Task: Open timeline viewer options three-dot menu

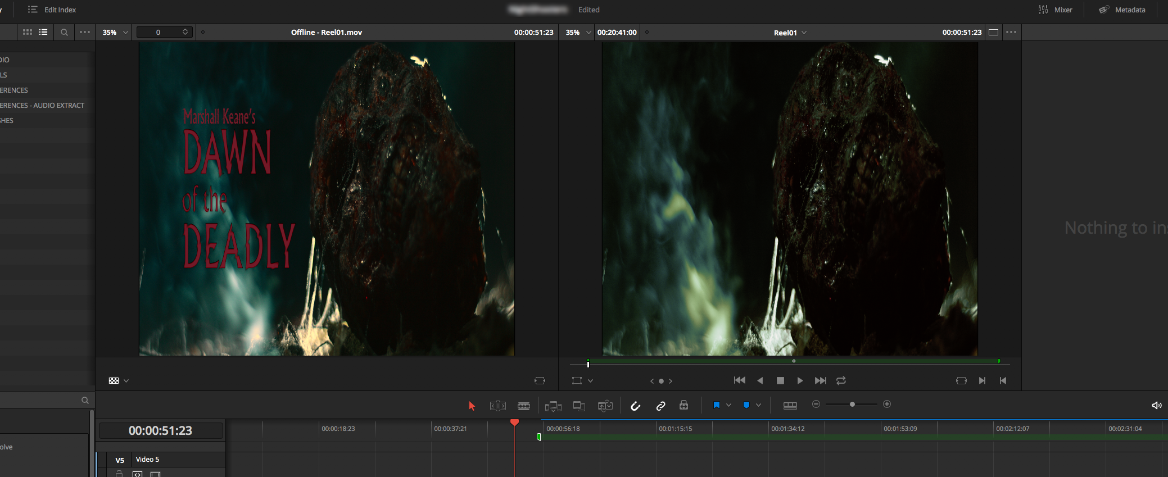Action: 1011,32
